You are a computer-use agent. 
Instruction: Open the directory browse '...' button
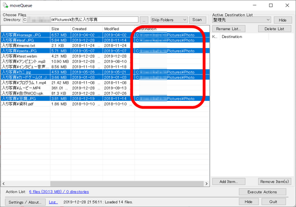pyautogui.click(x=144, y=20)
